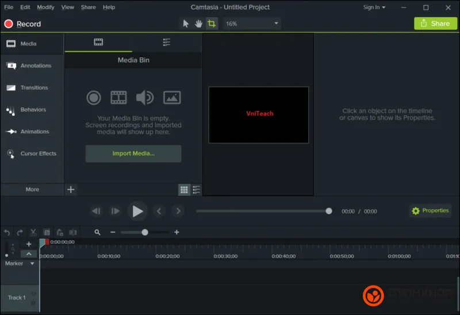
Task: Switch Media Bin to thumbnail grid view
Action: (x=184, y=190)
